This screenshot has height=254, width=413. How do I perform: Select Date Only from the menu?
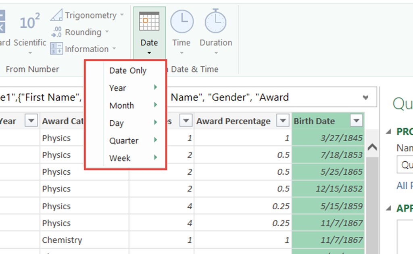(x=128, y=70)
